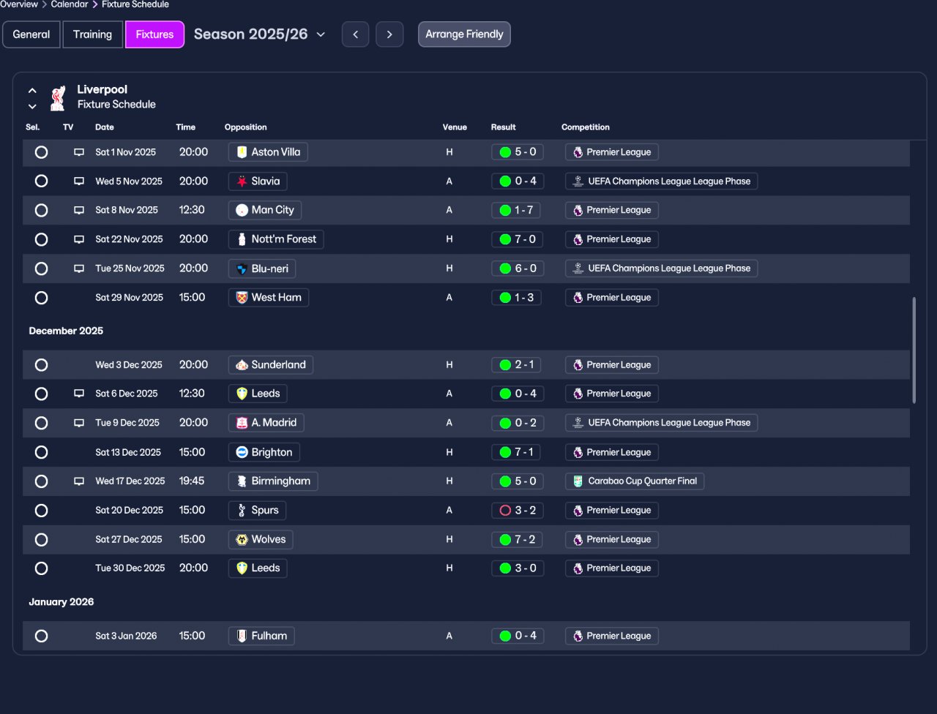Click the Slavia club badge

click(x=242, y=181)
